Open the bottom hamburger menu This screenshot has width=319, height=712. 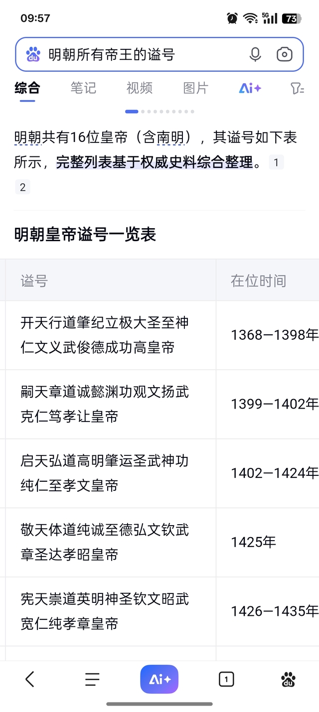point(92,679)
